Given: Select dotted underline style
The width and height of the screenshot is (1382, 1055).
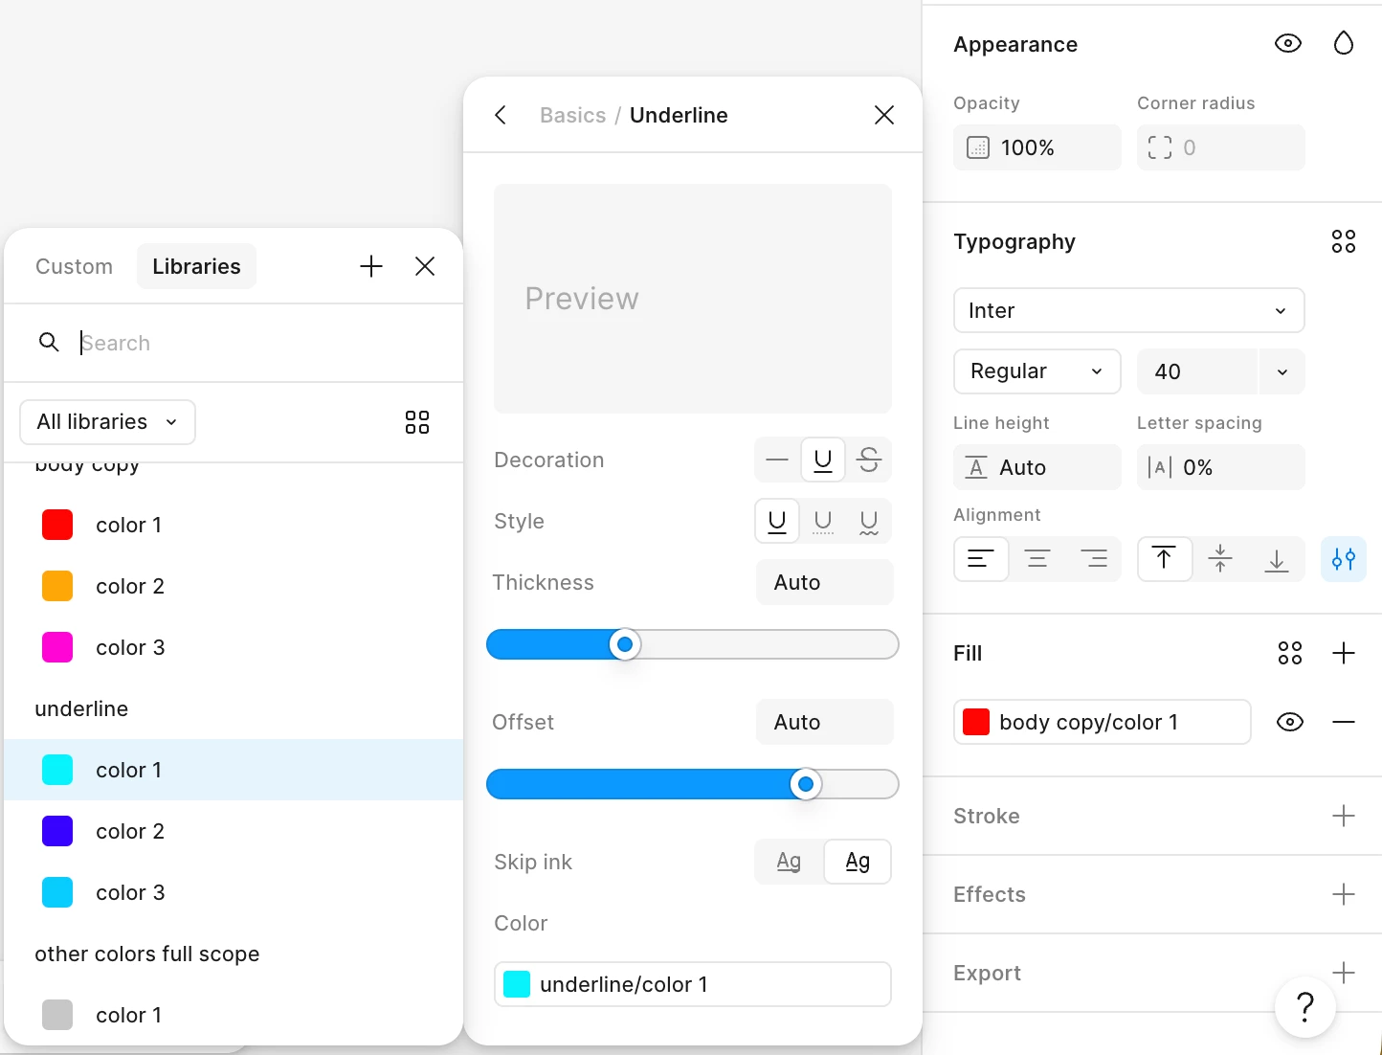Looking at the screenshot, I should (x=823, y=521).
